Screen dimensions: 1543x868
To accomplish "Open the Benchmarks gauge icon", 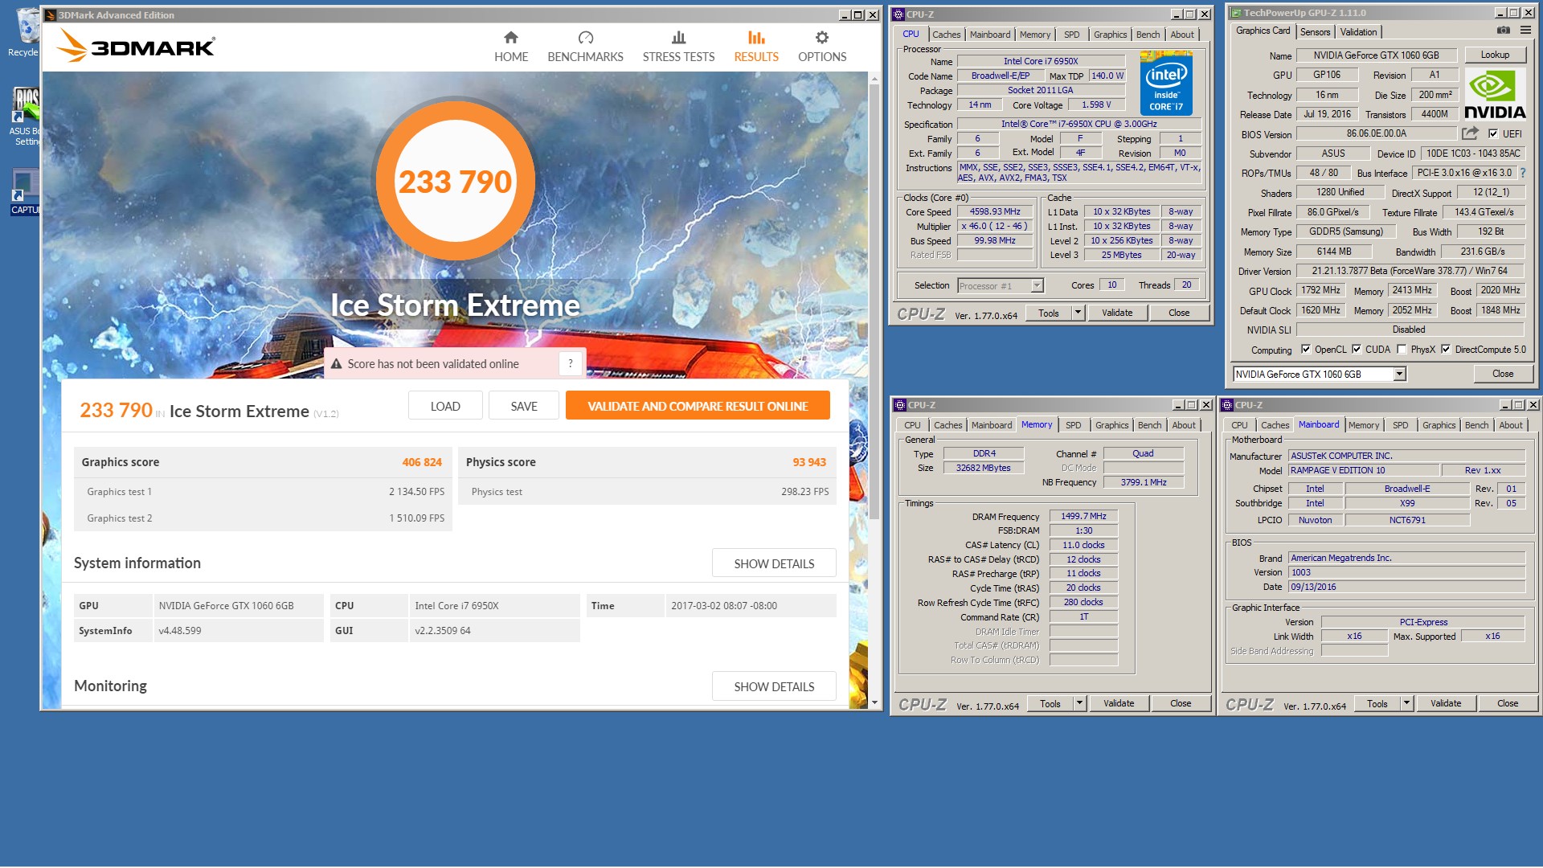I will click(x=585, y=38).
